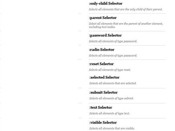This screenshot has width=175, height=131.
Task: Open the :only-child Selector heading link
Action: click(x=106, y=4)
